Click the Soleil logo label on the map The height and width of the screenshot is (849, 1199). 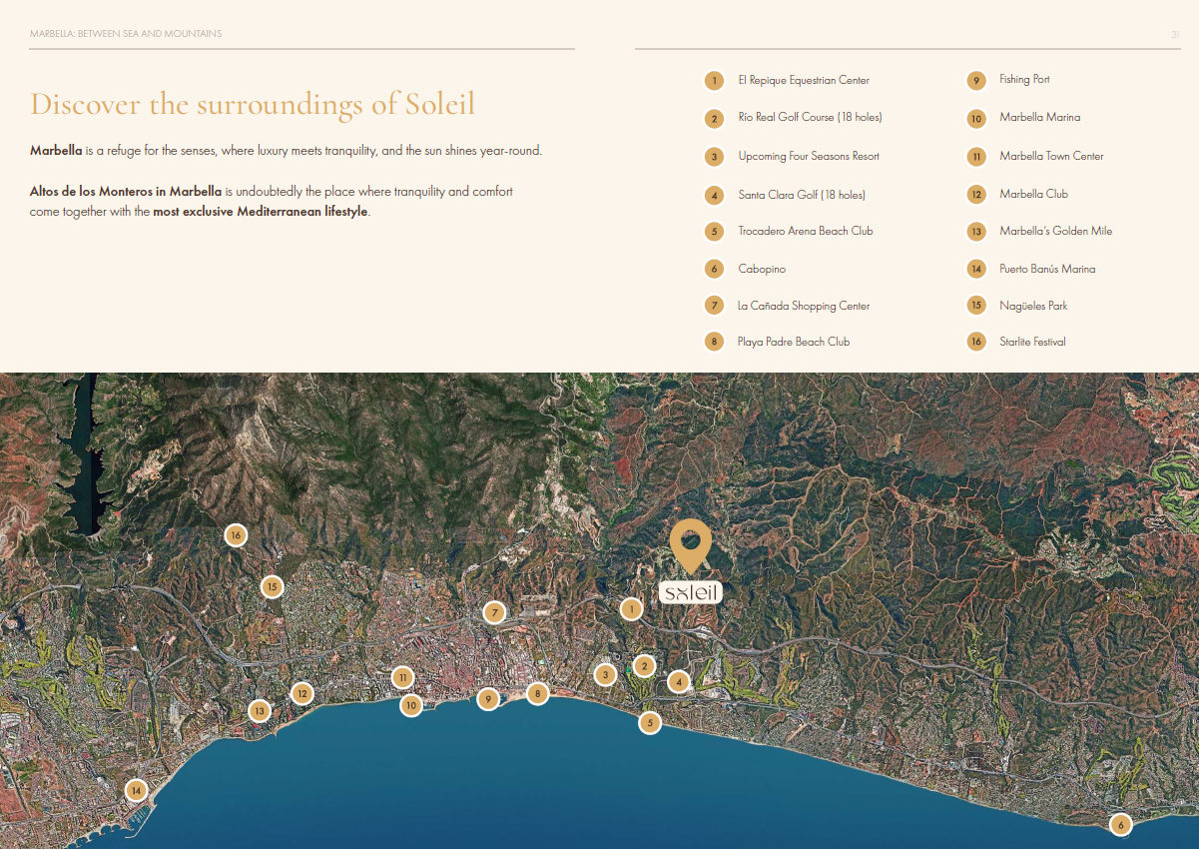tap(691, 593)
